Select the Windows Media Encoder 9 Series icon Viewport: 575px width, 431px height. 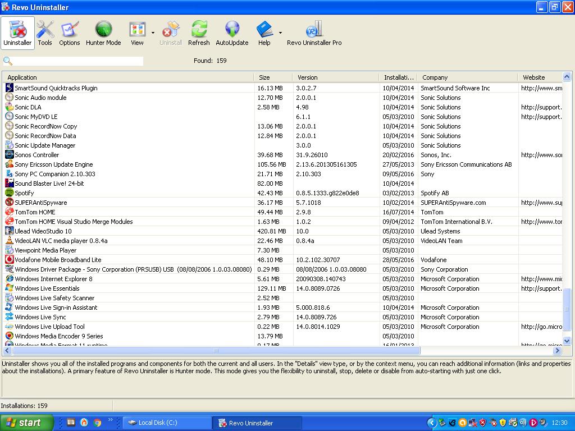[9, 336]
